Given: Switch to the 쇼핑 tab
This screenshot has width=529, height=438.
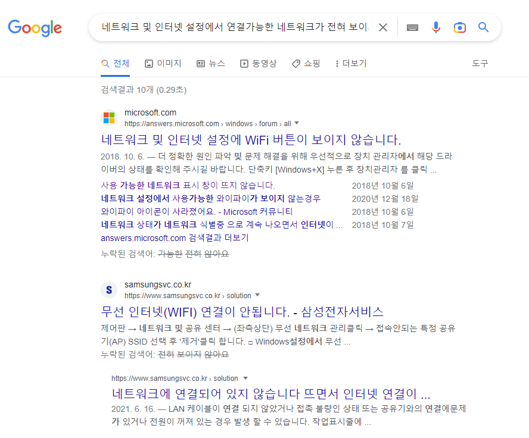Looking at the screenshot, I should (x=306, y=63).
